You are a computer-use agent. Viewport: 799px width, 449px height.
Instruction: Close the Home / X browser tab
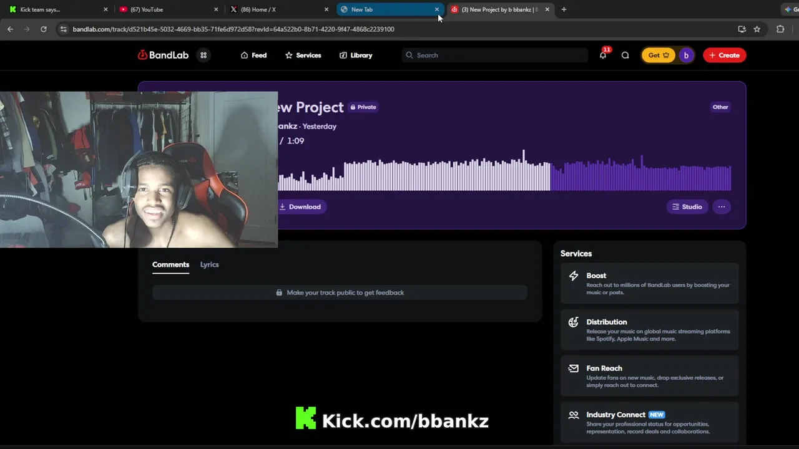326,9
